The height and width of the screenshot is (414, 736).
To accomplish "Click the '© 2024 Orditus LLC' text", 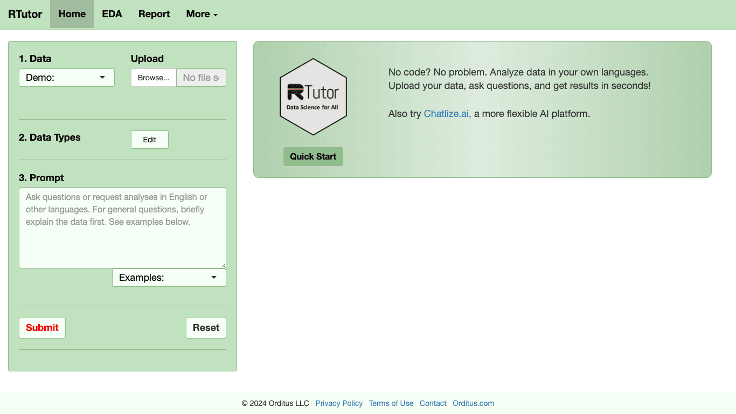I will point(275,403).
